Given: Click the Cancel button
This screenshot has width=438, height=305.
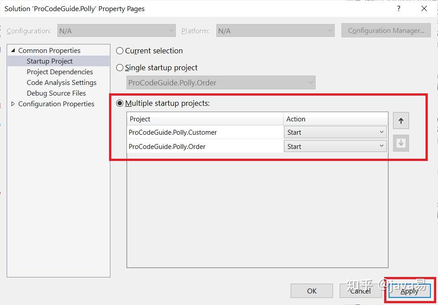Looking at the screenshot, I should (361, 291).
